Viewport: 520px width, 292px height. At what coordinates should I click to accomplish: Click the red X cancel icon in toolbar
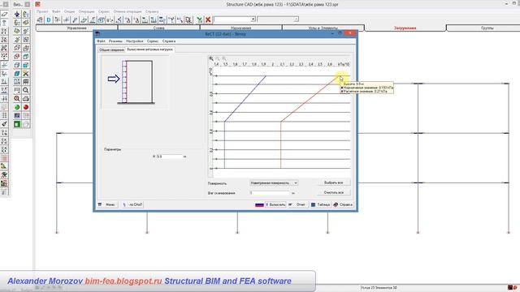click(208, 19)
